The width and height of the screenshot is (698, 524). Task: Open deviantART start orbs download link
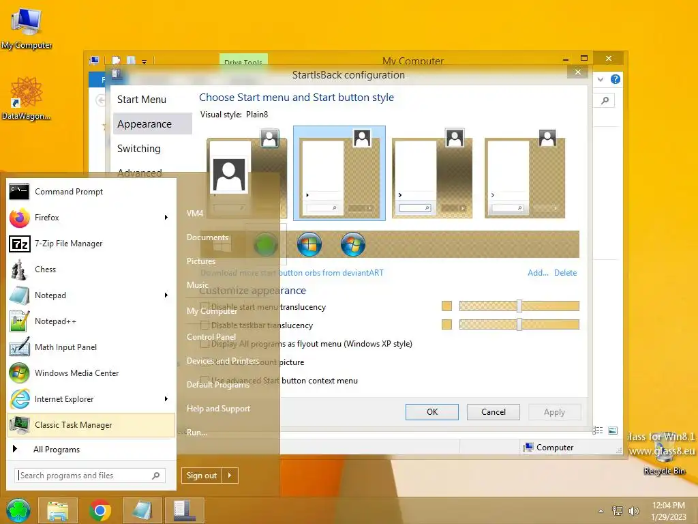tap(292, 273)
